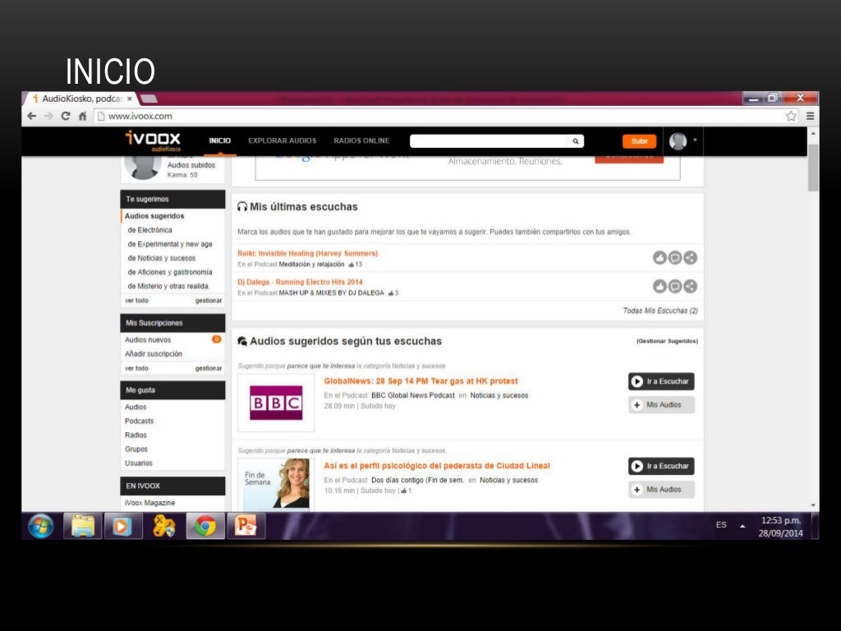Click Añadir suscripción
This screenshot has height=631, width=841.
(x=154, y=353)
